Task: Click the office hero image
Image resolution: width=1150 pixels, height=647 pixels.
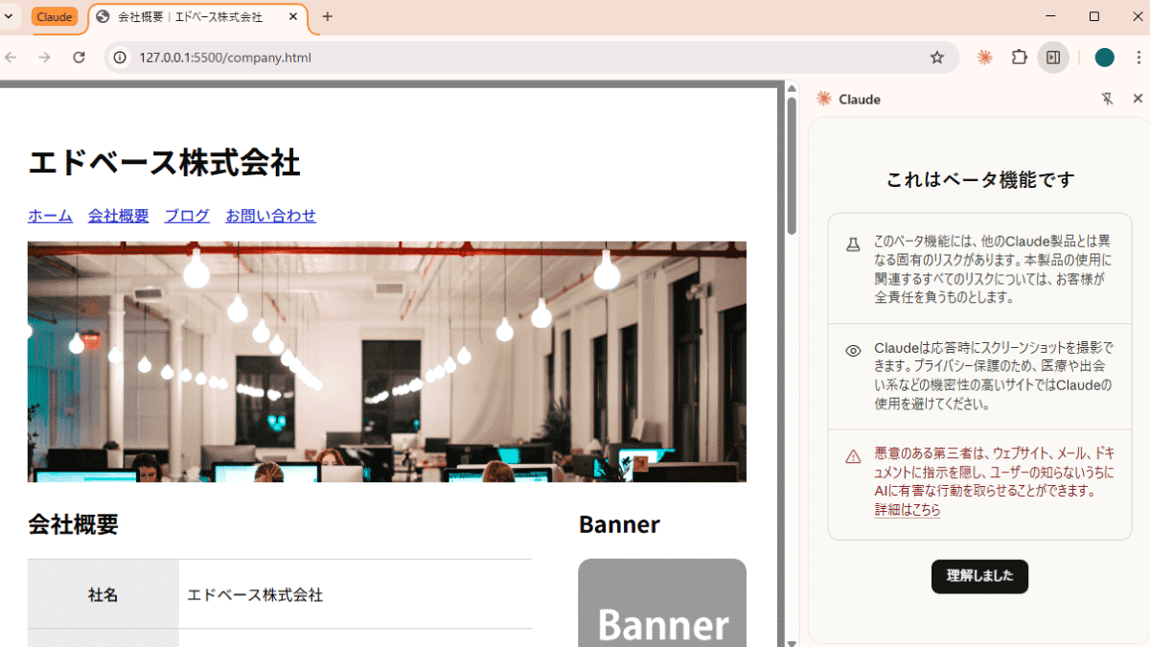Action: [387, 361]
